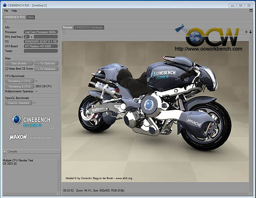Viewport: 256px width, 198px height.
Task: Open the File menu
Action: click(x=6, y=11)
